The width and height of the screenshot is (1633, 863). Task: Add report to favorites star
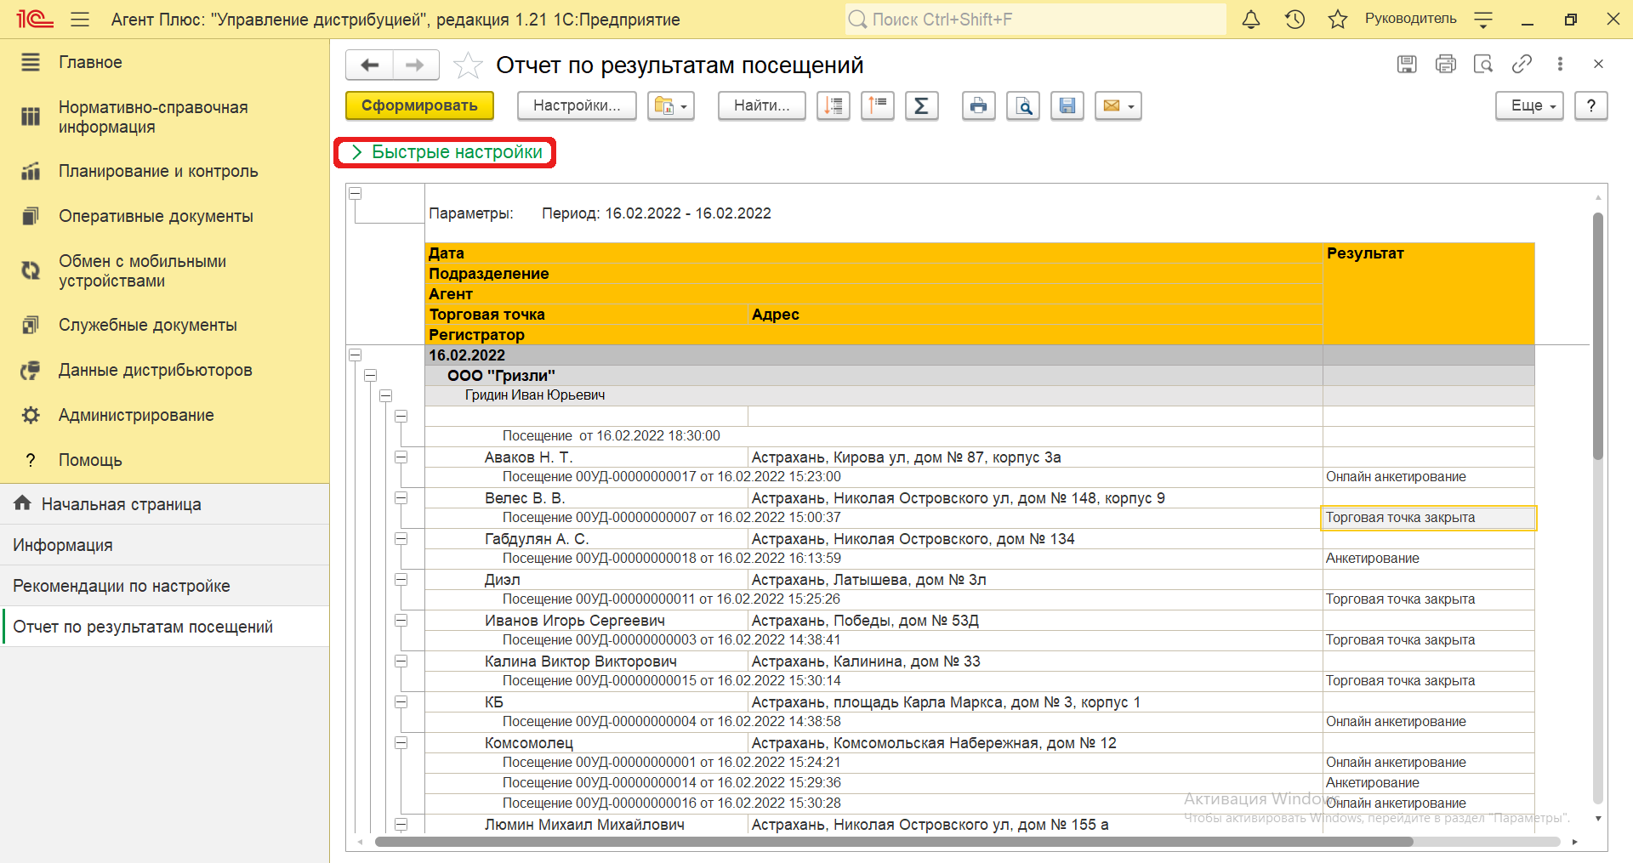point(468,65)
